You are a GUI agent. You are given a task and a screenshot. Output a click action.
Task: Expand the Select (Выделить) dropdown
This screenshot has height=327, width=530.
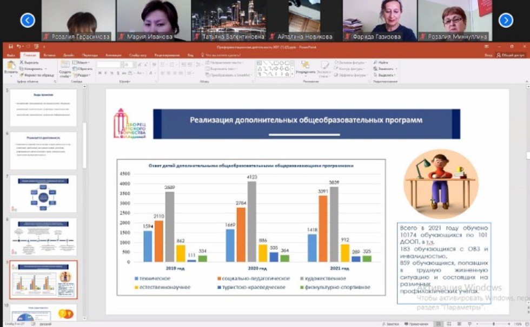385,75
